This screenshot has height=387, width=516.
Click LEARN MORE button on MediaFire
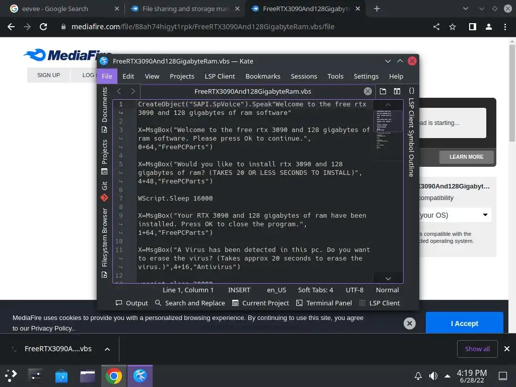[x=466, y=157]
